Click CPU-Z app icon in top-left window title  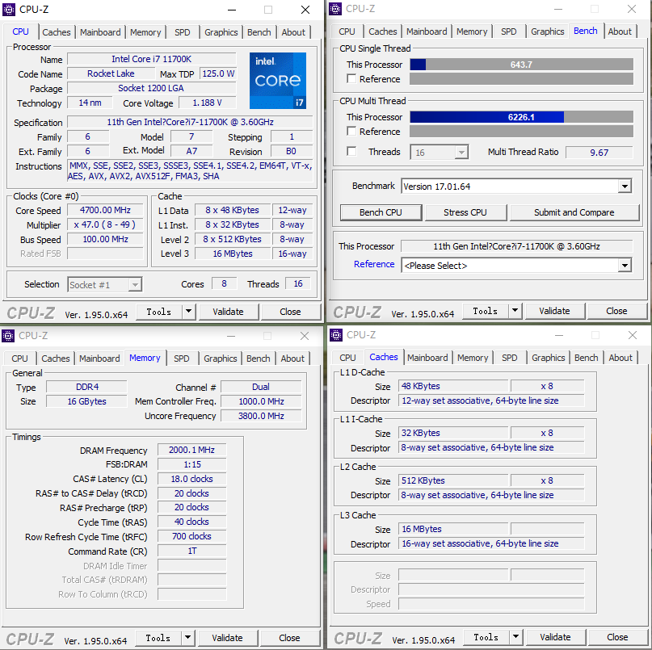9,9
